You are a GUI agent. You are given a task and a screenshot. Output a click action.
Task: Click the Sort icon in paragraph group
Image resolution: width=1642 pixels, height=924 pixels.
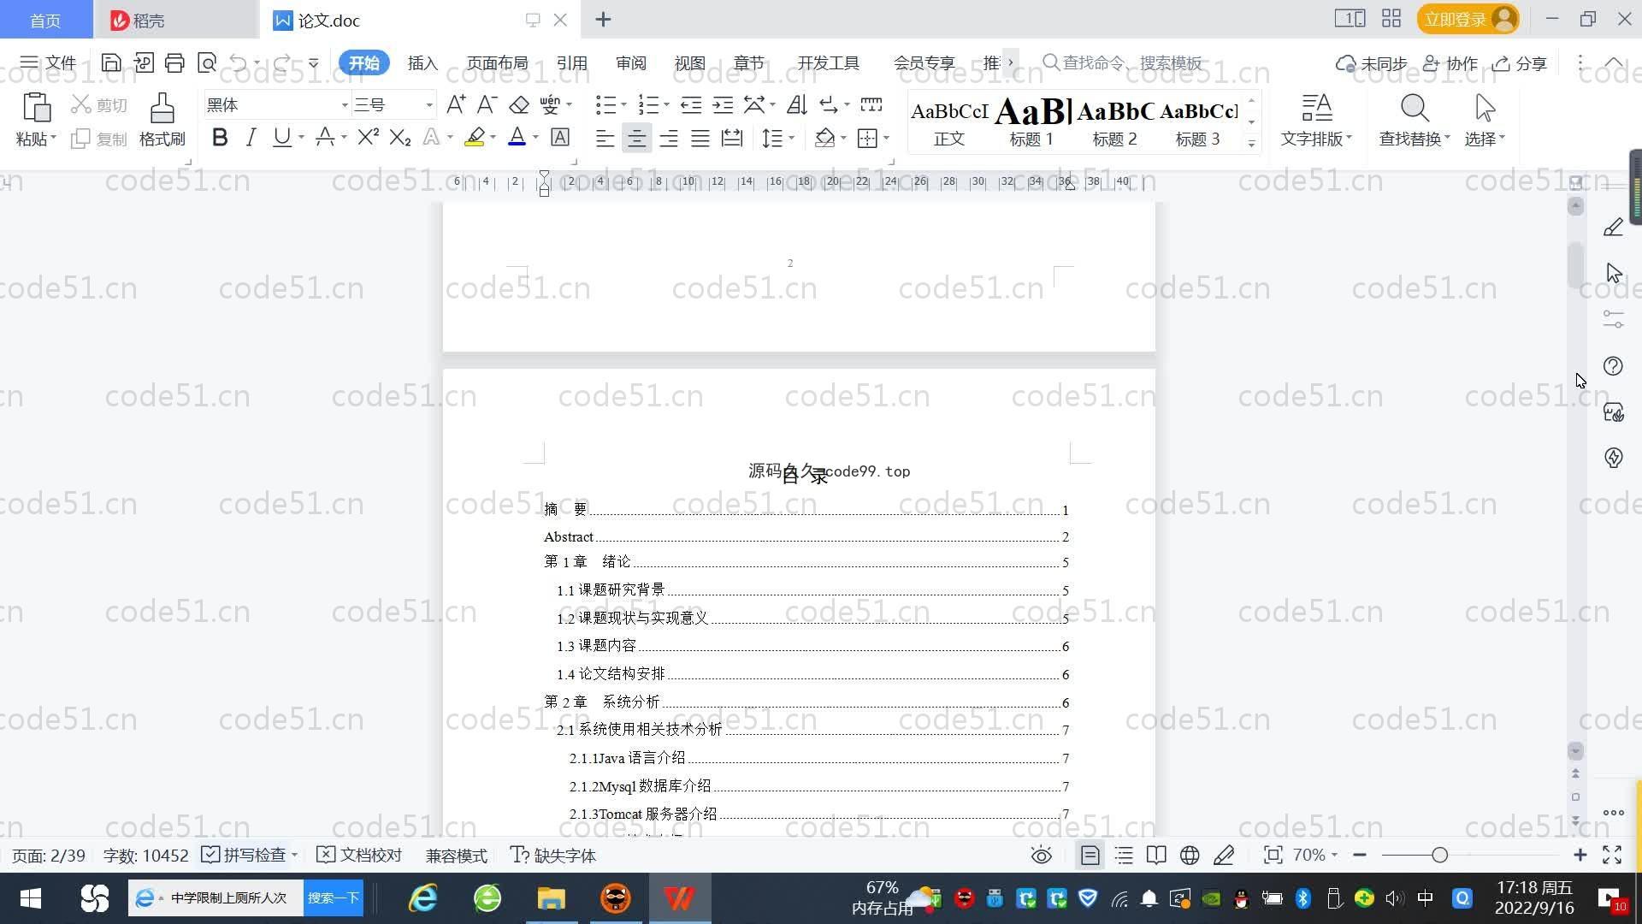tap(796, 105)
